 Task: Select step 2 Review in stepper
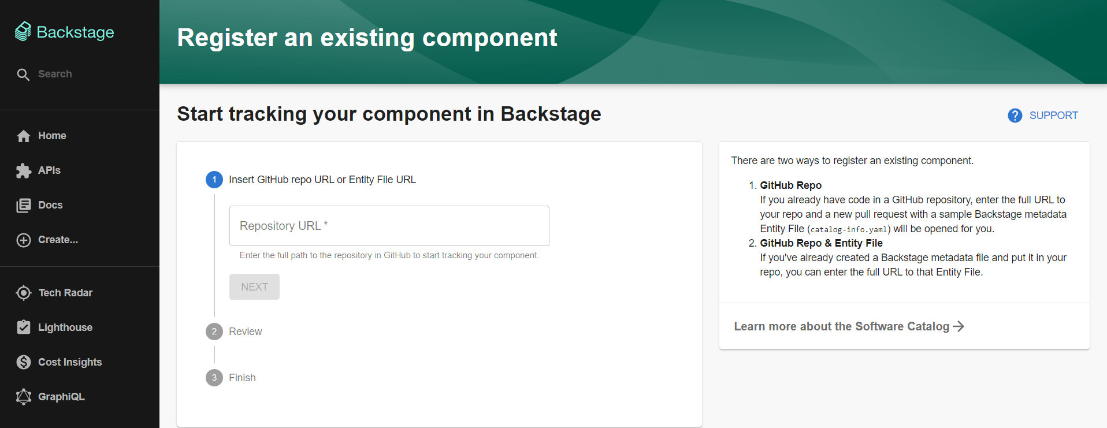[245, 332]
